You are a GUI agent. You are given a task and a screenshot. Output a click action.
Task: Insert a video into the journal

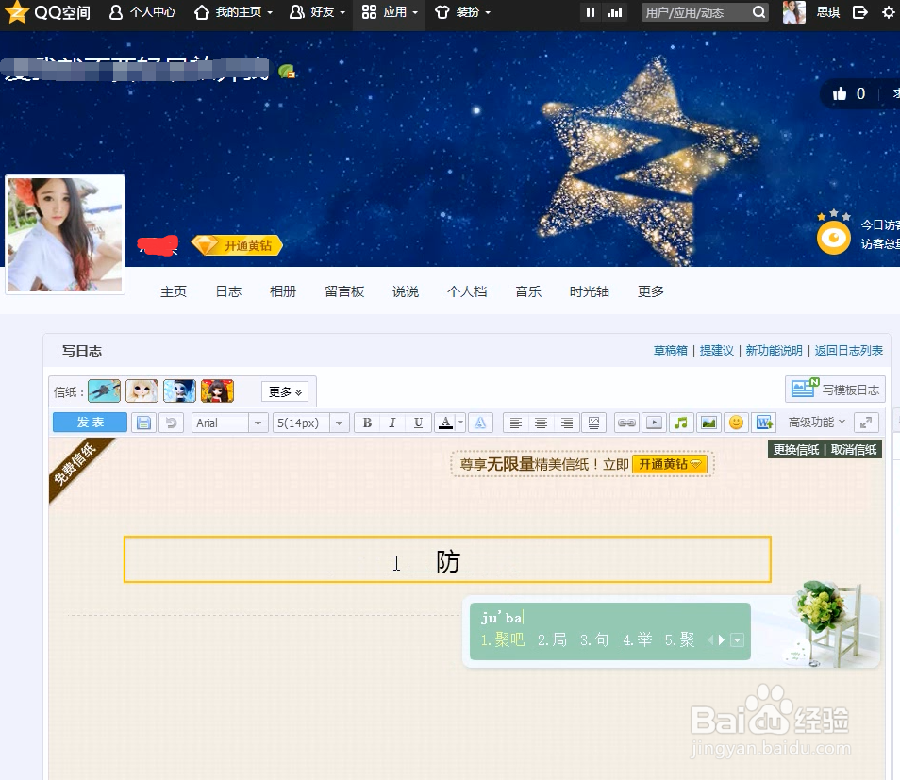click(654, 423)
